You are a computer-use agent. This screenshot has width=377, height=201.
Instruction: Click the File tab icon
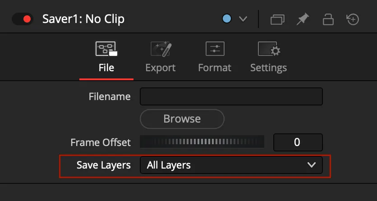point(106,49)
